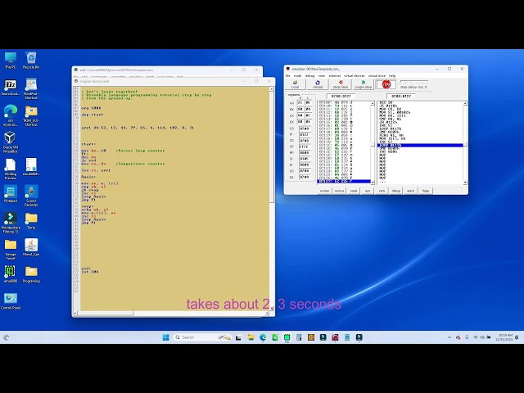524x393 pixels.
Task: Click the vars button in the bottom row
Action: [382, 191]
